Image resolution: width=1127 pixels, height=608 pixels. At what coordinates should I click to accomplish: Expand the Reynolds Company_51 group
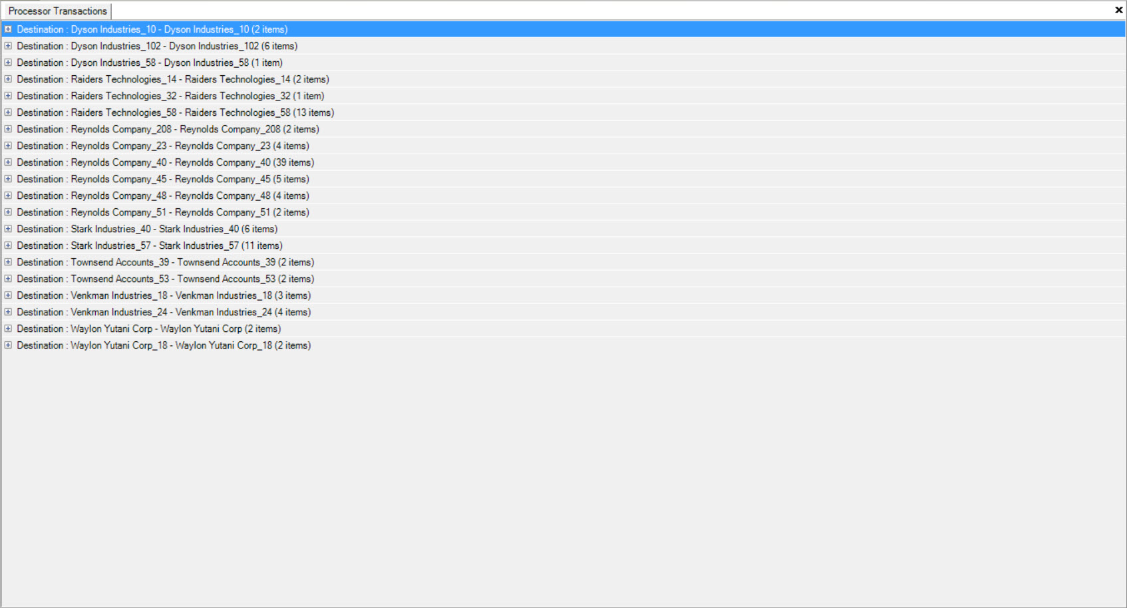8,212
